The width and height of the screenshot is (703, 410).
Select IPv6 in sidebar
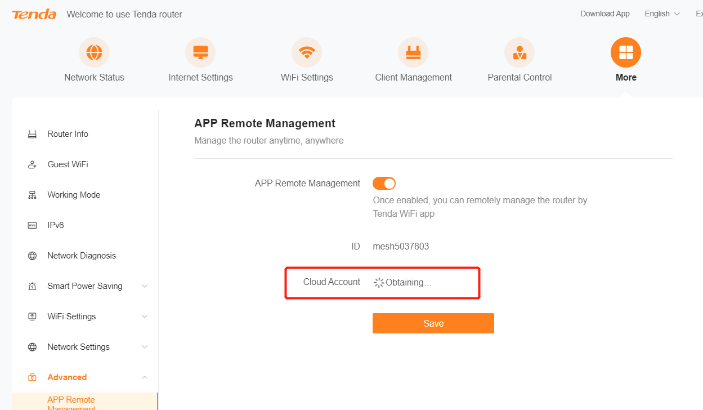pyautogui.click(x=56, y=225)
